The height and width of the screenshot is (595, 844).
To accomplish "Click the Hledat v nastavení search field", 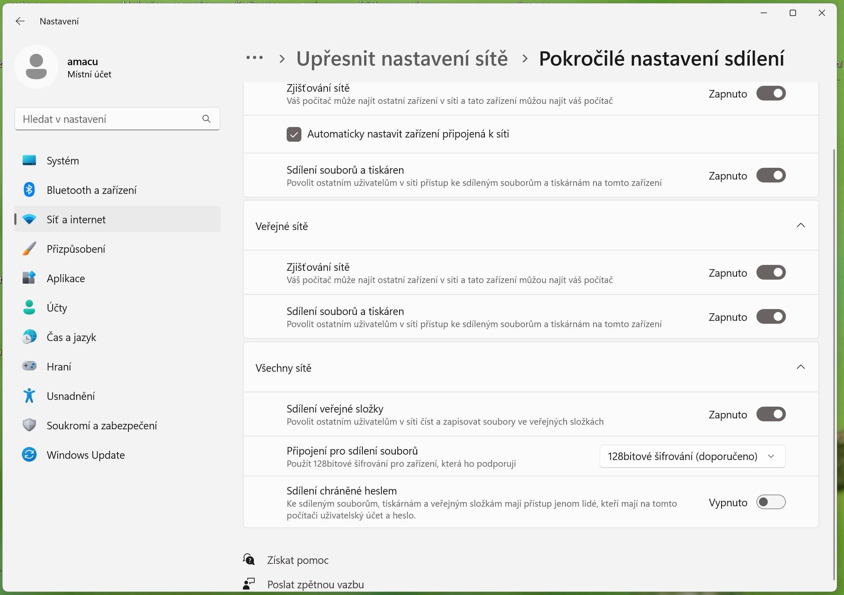I will (109, 119).
